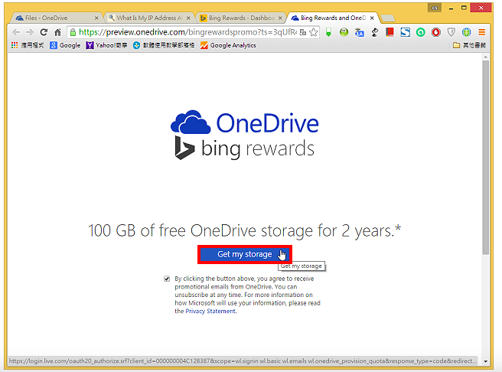Click the black eyedropper extension icon
Screen dimensions: 502x372
coord(374,32)
